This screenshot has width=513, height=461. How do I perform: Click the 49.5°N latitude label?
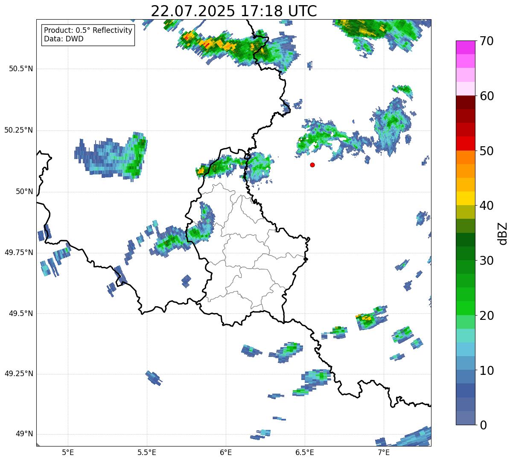pos(22,313)
